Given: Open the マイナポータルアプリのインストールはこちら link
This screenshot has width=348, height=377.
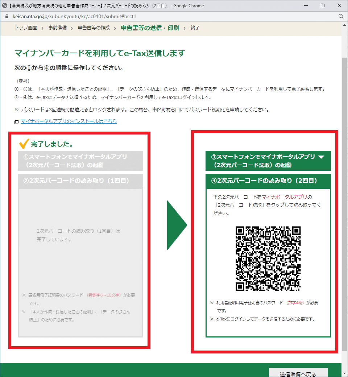Looking at the screenshot, I should point(69,121).
